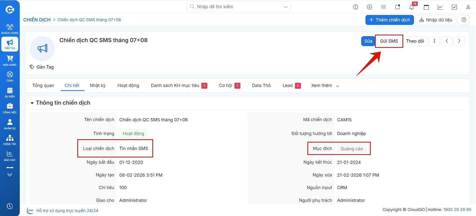
Task: Click hotline number 1900 29 29 90
Action: [x=457, y=210]
